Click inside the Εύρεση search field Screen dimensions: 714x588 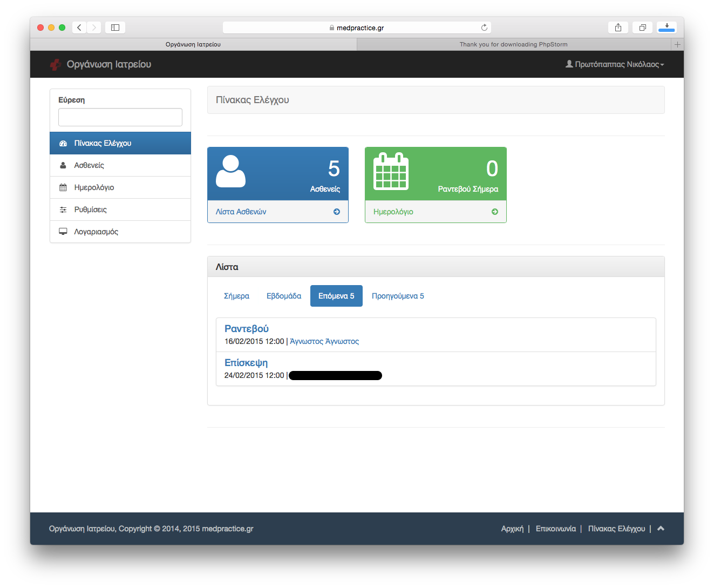point(120,117)
